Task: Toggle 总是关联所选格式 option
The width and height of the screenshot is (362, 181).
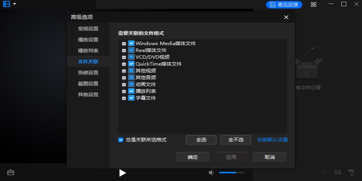Action: click(121, 140)
